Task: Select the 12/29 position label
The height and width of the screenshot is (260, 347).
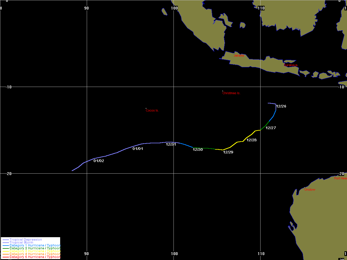Action: pyautogui.click(x=228, y=152)
